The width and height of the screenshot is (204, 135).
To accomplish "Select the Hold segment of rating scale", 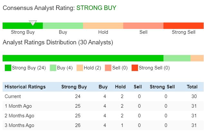I will pos(103,26).
